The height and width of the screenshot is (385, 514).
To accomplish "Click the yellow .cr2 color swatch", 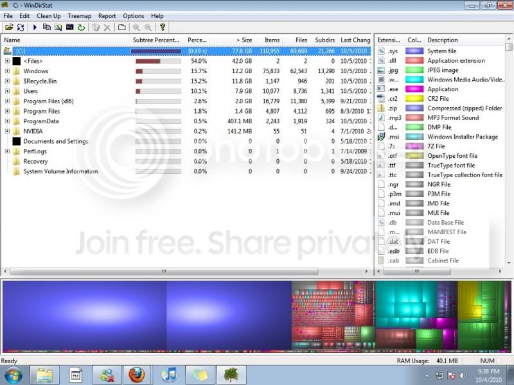I will point(414,99).
